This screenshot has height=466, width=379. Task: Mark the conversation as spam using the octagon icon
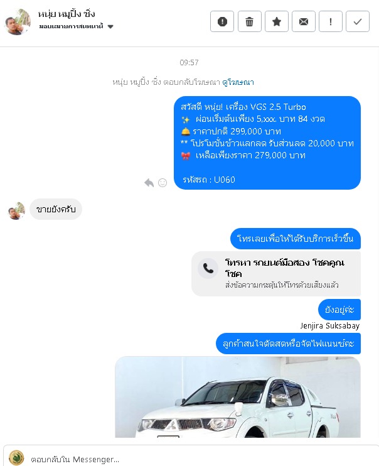[x=222, y=21]
